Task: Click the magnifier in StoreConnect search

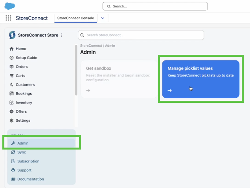Action: [x=82, y=35]
